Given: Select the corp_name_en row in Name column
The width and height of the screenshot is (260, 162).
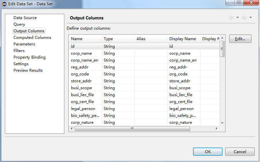Looking at the screenshot, I should click(85, 60).
